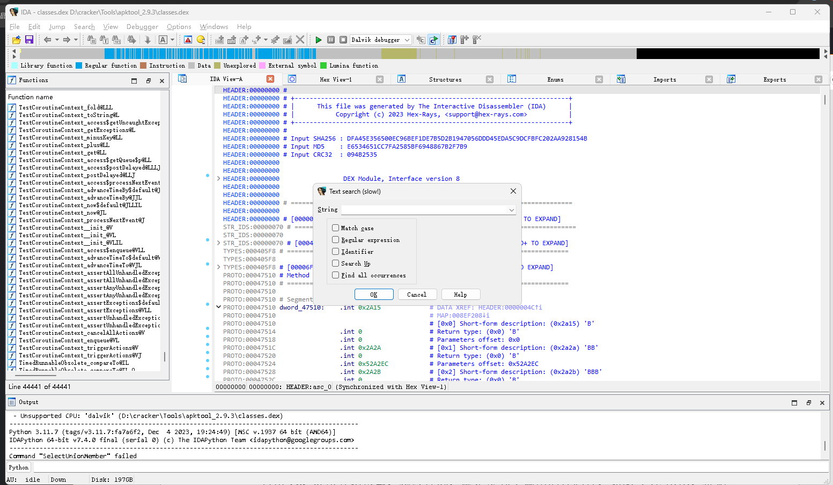833x485 pixels.
Task: Click OK in Text search dialog
Action: 374,295
